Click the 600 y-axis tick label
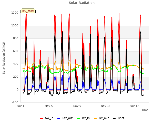The height and width of the screenshot is (123, 164). [16, 51]
